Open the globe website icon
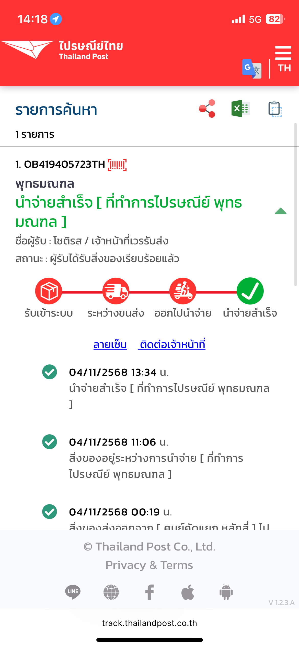The height and width of the screenshot is (648, 299). (x=111, y=592)
